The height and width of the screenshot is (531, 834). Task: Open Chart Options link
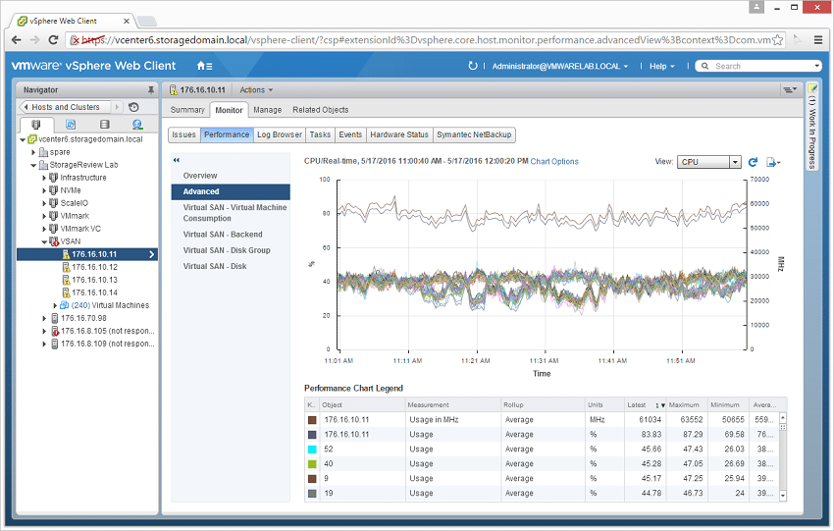tap(554, 161)
